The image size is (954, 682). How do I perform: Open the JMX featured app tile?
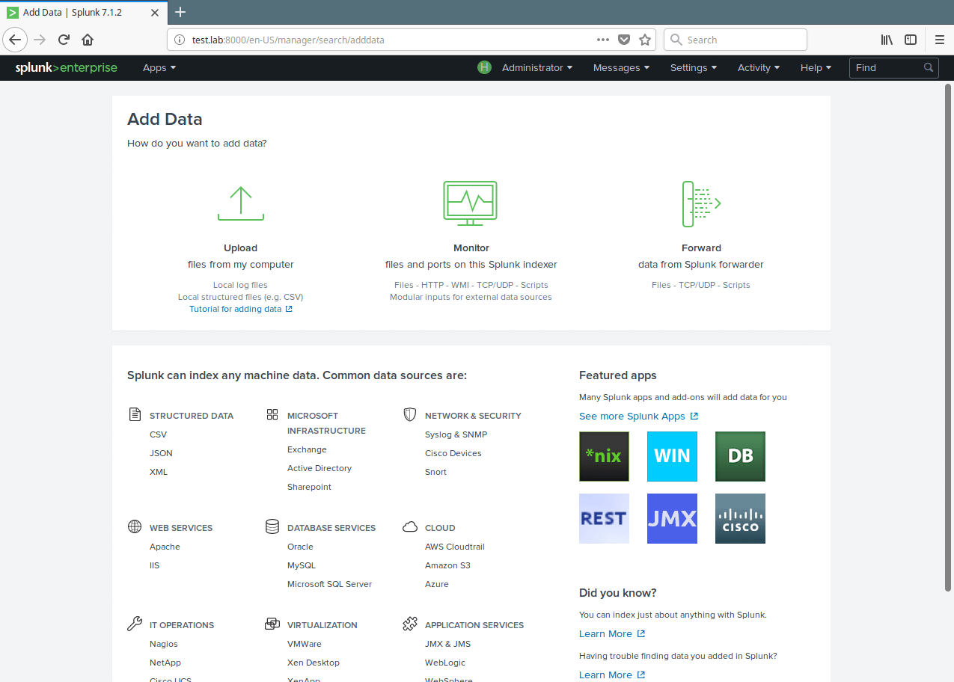tap(672, 518)
